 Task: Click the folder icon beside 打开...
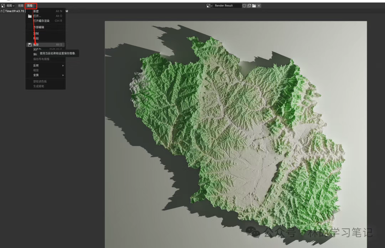pyautogui.click(x=30, y=16)
